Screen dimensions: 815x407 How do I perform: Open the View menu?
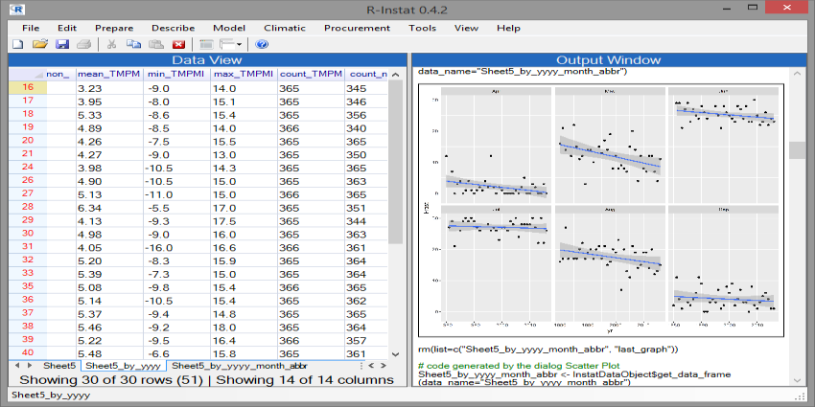(x=466, y=28)
